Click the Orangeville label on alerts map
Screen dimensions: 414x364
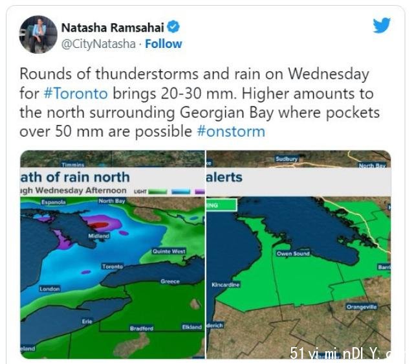click(362, 307)
